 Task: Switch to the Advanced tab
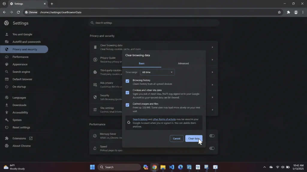coord(183,63)
